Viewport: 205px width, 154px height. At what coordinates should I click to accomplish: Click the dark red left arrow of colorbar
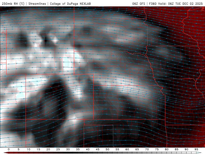point(6,153)
